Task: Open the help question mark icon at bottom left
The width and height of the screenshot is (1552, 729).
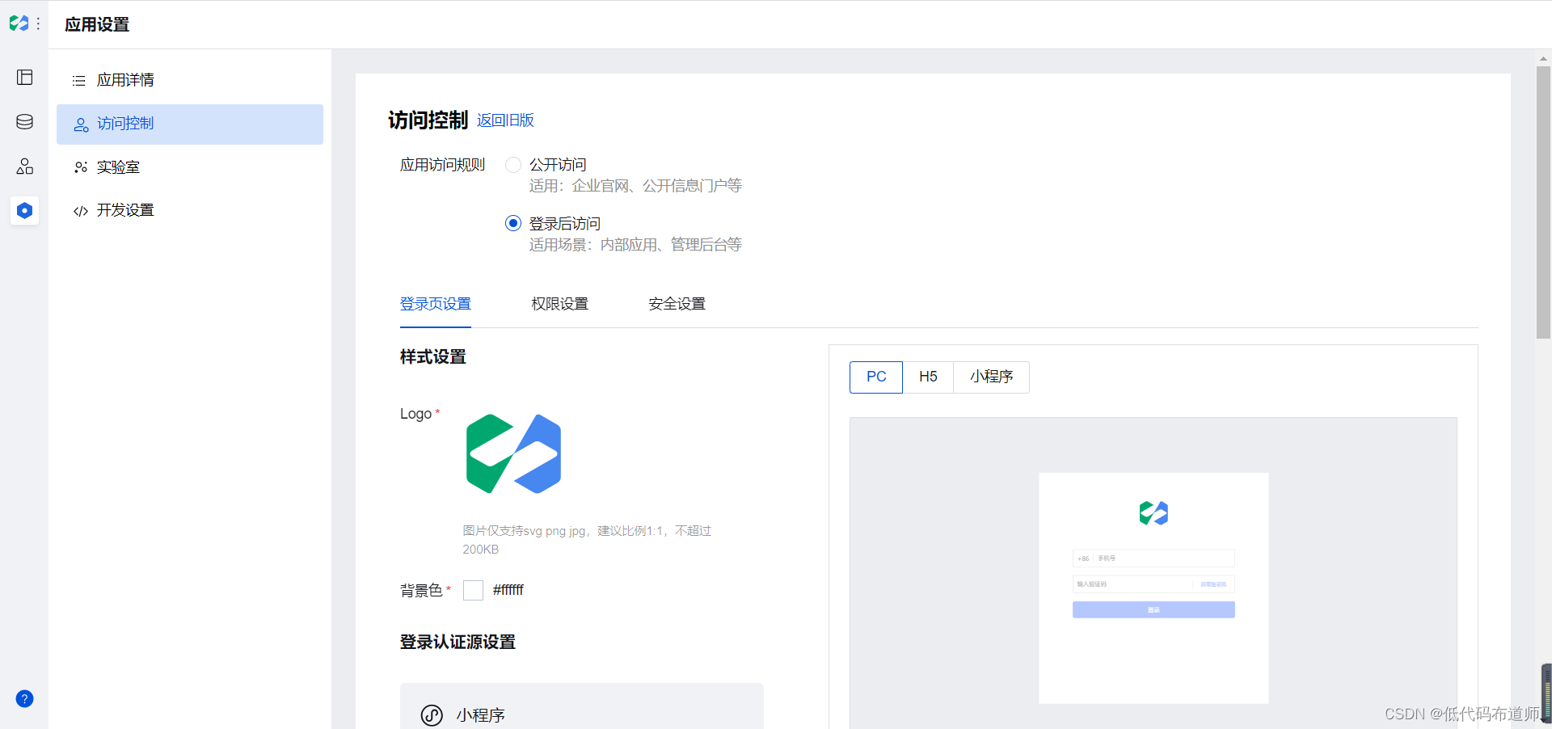Action: click(x=24, y=698)
